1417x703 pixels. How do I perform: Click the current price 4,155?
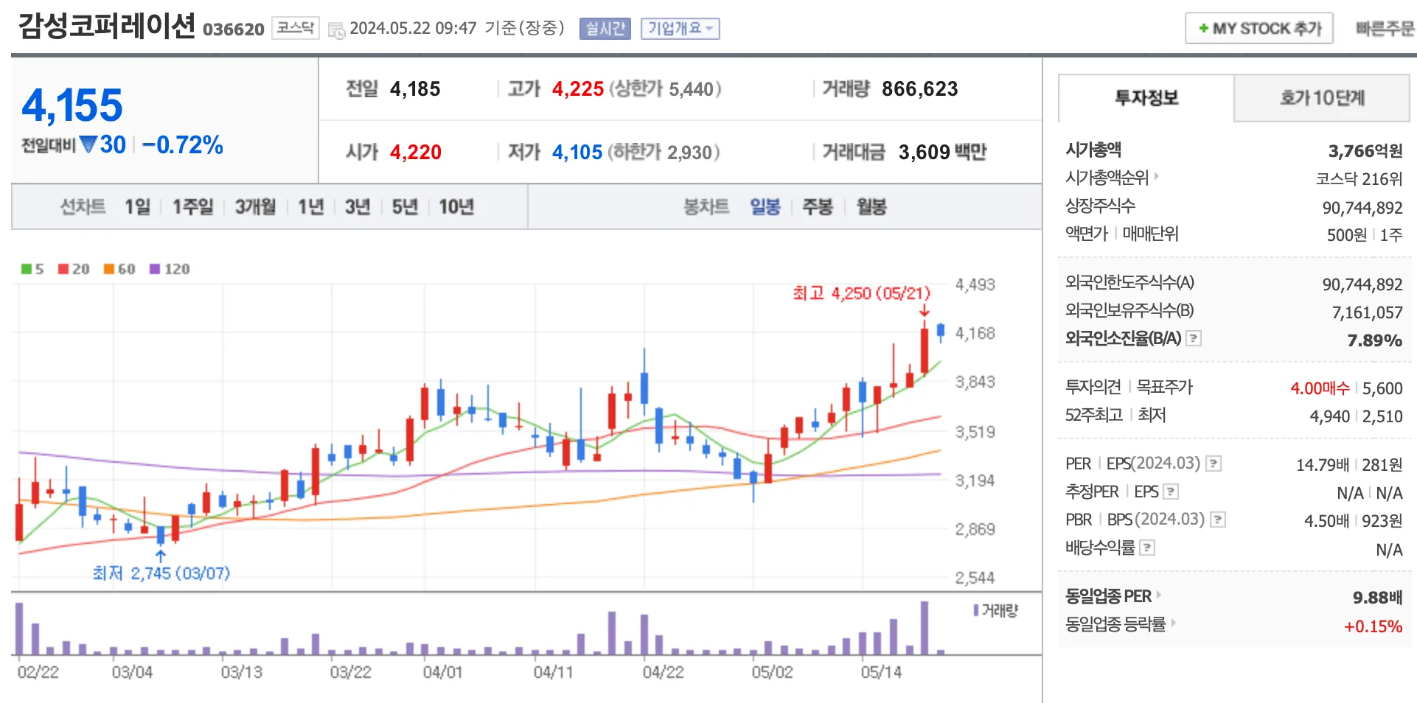click(x=72, y=105)
